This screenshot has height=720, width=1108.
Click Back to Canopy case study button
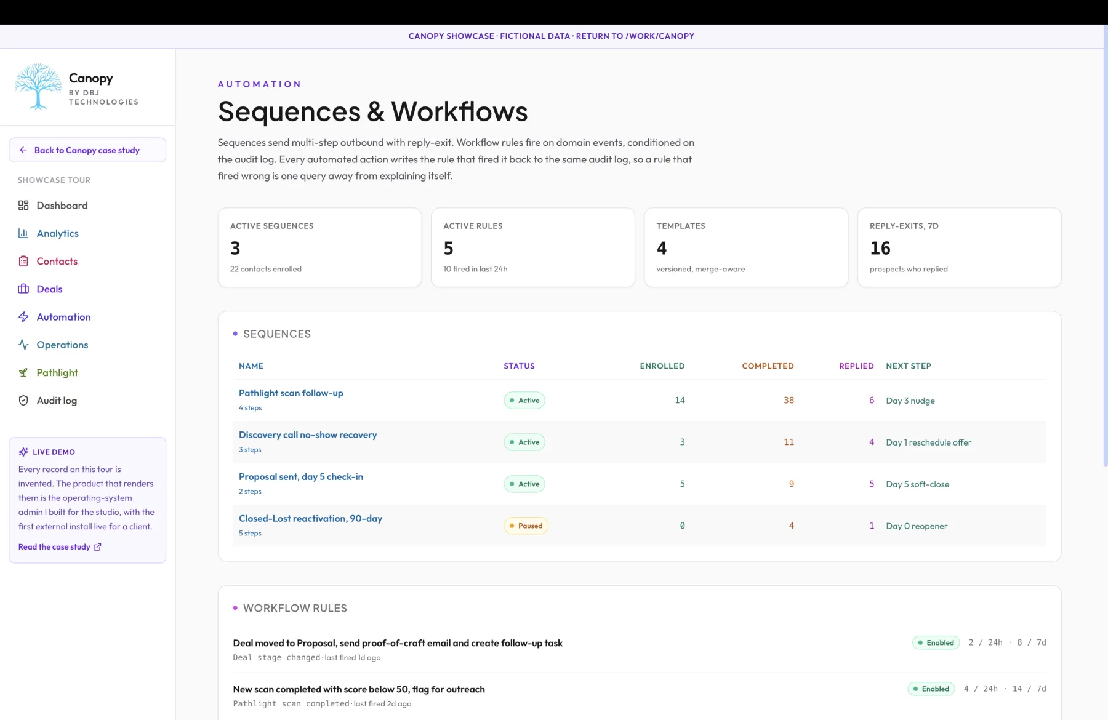(87, 150)
